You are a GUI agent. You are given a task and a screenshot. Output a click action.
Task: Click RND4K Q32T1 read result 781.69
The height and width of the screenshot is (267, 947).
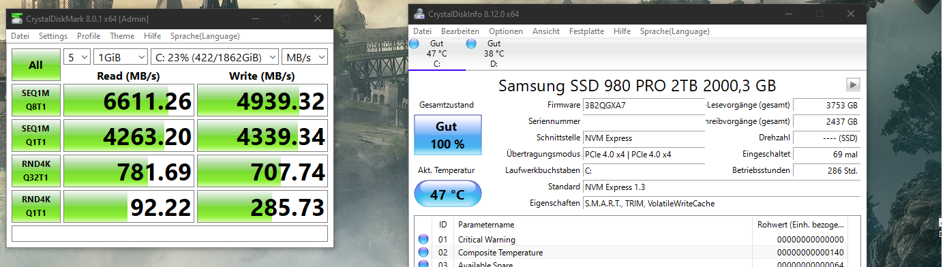129,171
